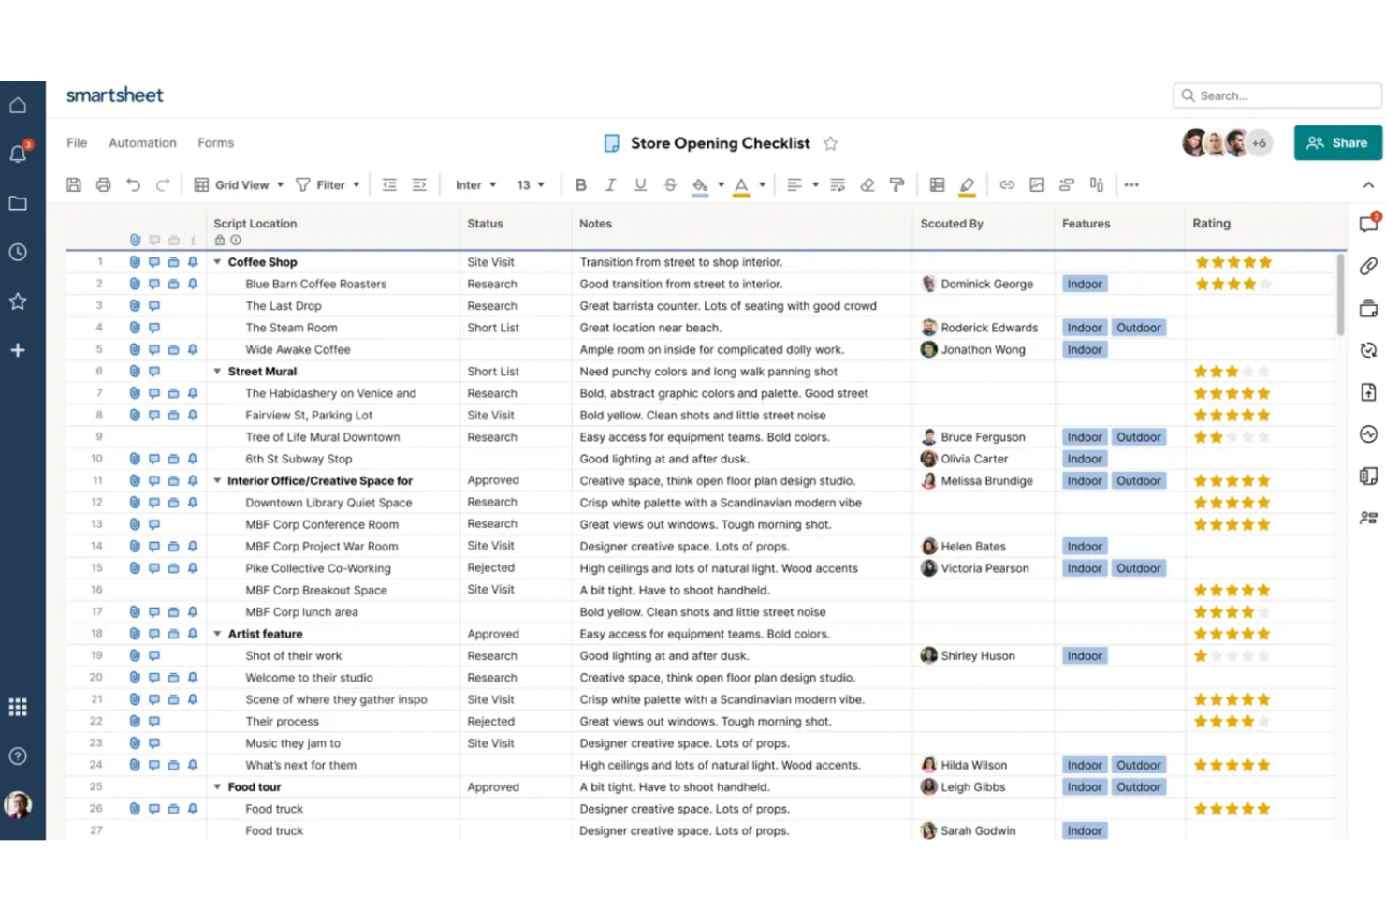Viewport: 1385px width, 924px height.
Task: Click the Clear formatting eraser icon
Action: [x=867, y=185]
